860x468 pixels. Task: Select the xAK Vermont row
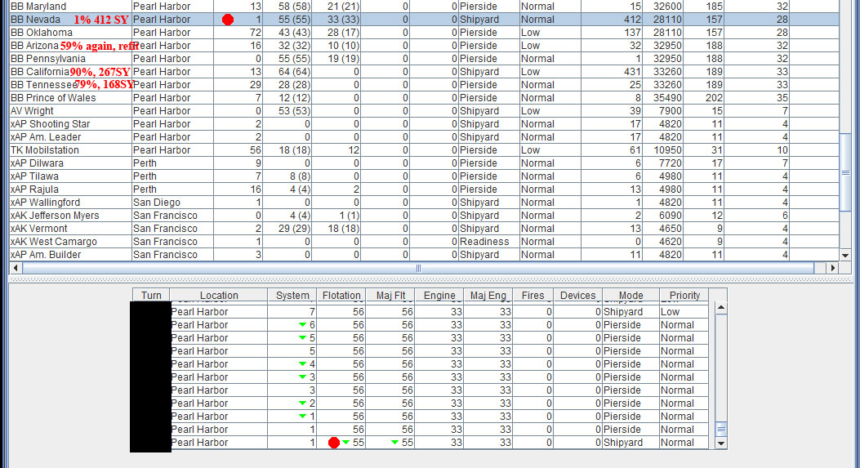pos(425,229)
